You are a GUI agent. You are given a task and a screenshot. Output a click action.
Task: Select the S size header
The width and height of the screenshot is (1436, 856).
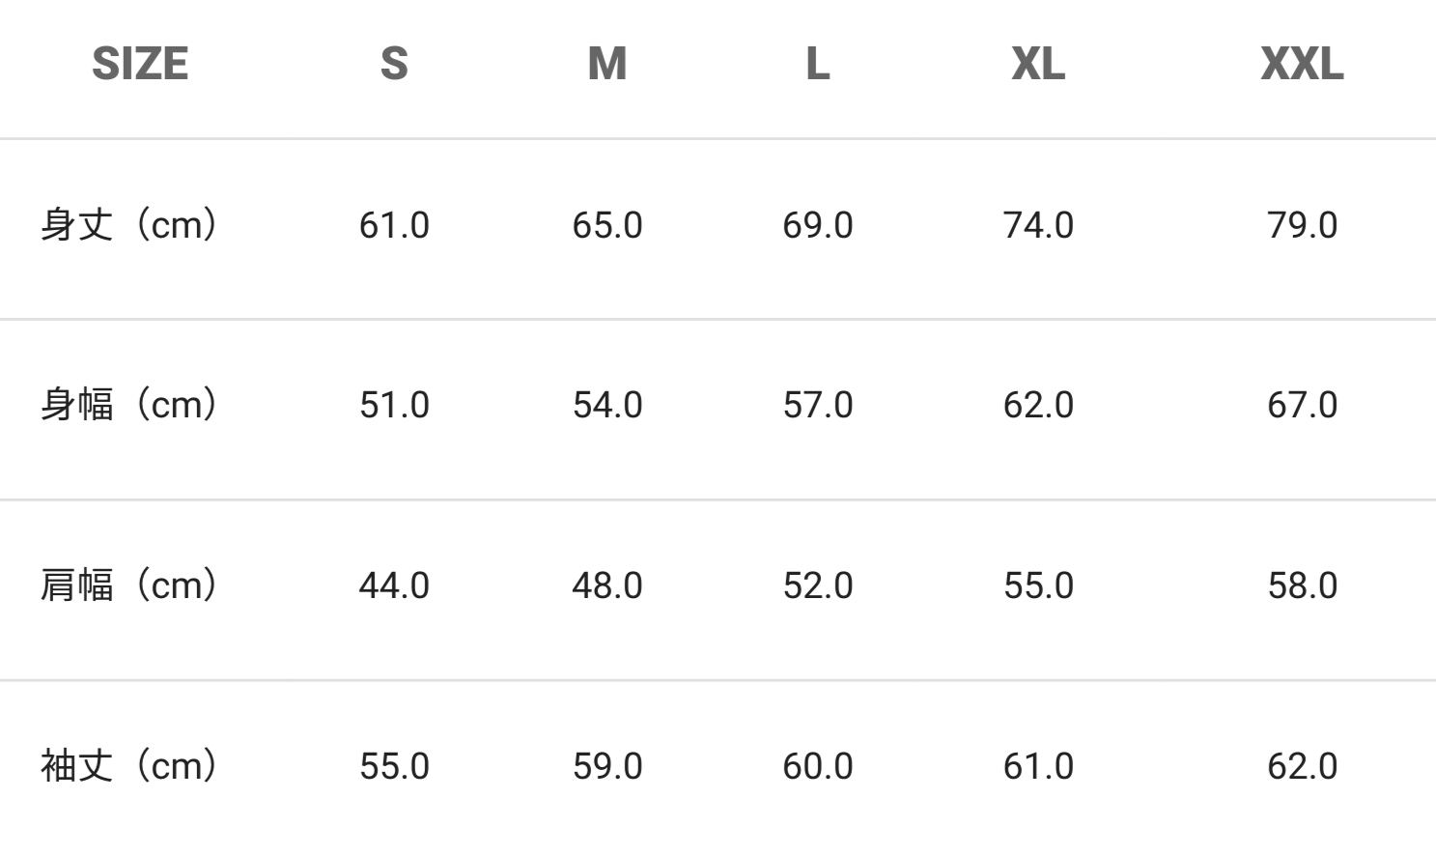[394, 64]
